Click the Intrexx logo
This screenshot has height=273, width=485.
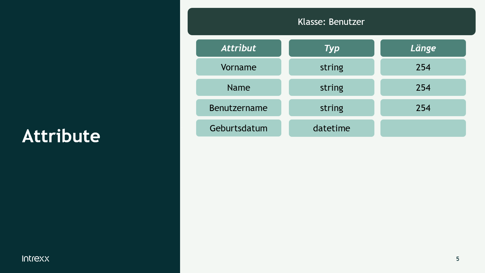click(35, 258)
